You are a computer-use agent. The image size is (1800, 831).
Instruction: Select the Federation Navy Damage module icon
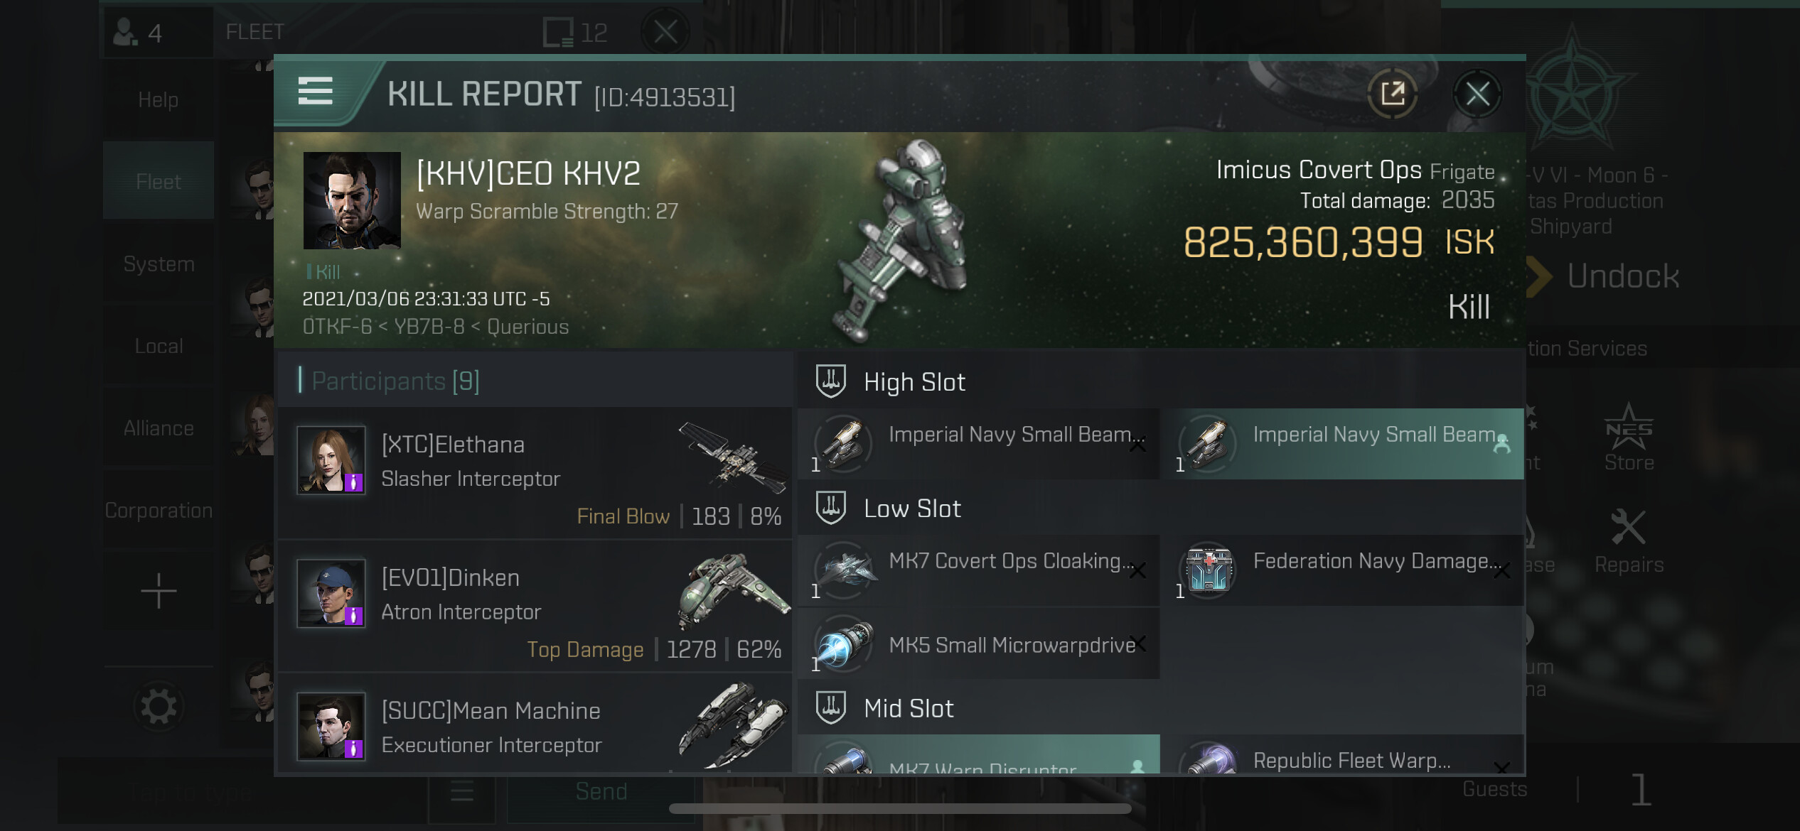tap(1208, 570)
